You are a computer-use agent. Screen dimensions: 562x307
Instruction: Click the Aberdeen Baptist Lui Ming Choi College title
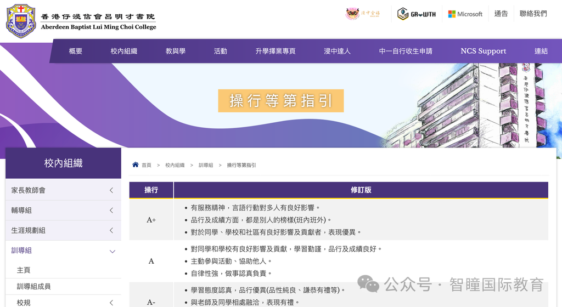coord(98,27)
